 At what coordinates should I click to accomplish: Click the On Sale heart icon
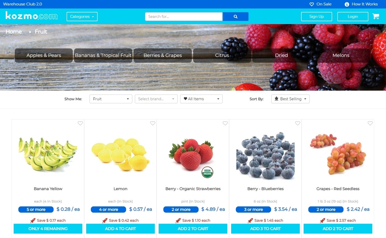(x=311, y=4)
